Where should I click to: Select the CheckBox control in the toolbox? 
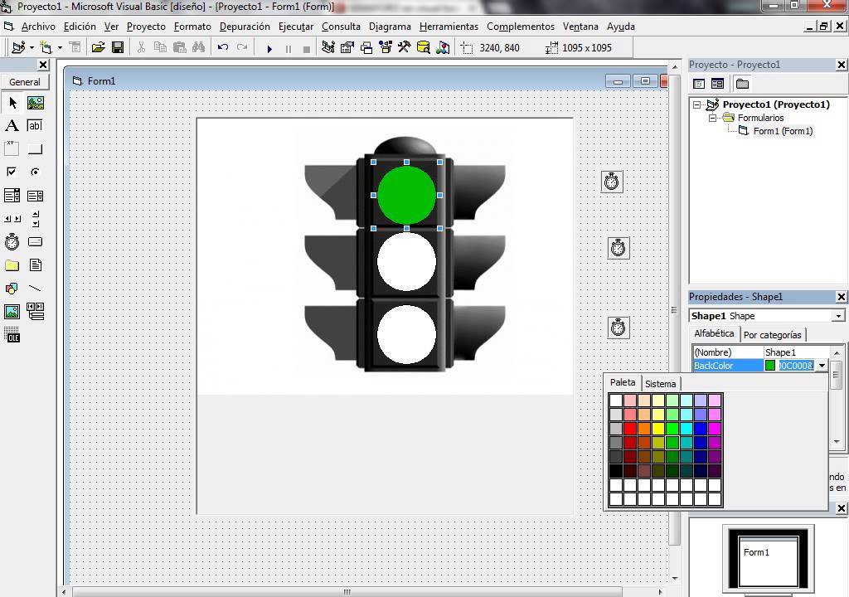(x=12, y=172)
